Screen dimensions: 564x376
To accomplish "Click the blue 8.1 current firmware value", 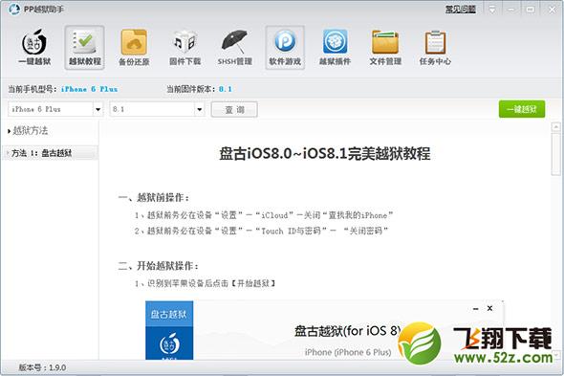I will click(226, 89).
